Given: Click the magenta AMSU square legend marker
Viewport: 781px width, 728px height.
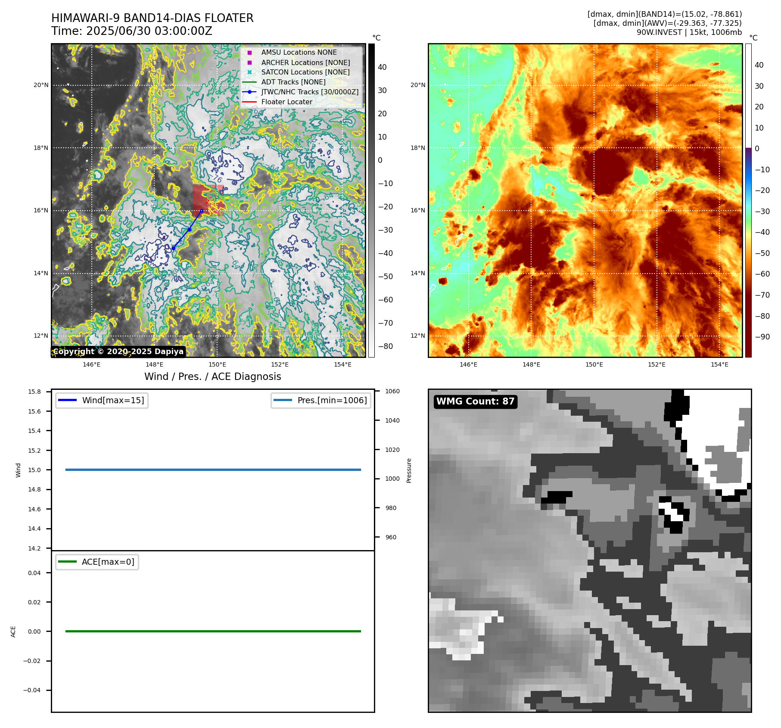Looking at the screenshot, I should click(x=249, y=53).
